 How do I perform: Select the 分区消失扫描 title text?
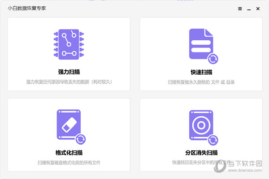tap(201, 153)
